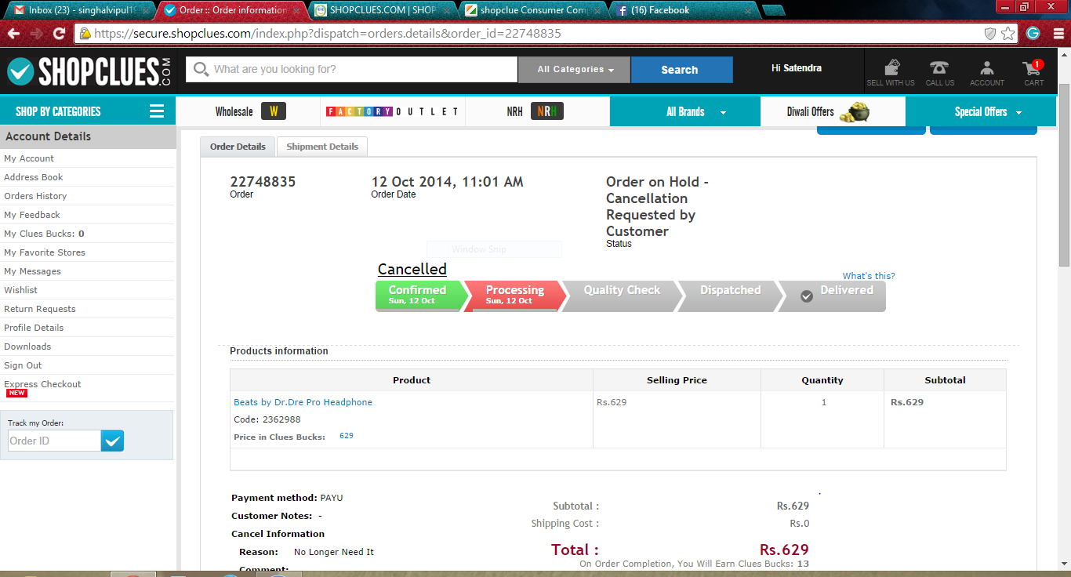The height and width of the screenshot is (577, 1071).
Task: Click the Processing status progress step
Action: tap(514, 295)
